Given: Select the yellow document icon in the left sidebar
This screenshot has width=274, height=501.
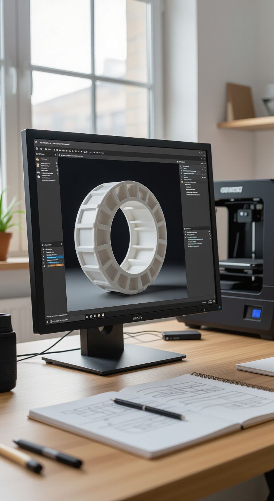Looking at the screenshot, I should (38, 159).
